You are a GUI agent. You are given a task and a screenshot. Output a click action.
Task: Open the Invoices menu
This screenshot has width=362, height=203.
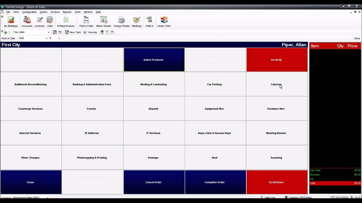(55, 12)
